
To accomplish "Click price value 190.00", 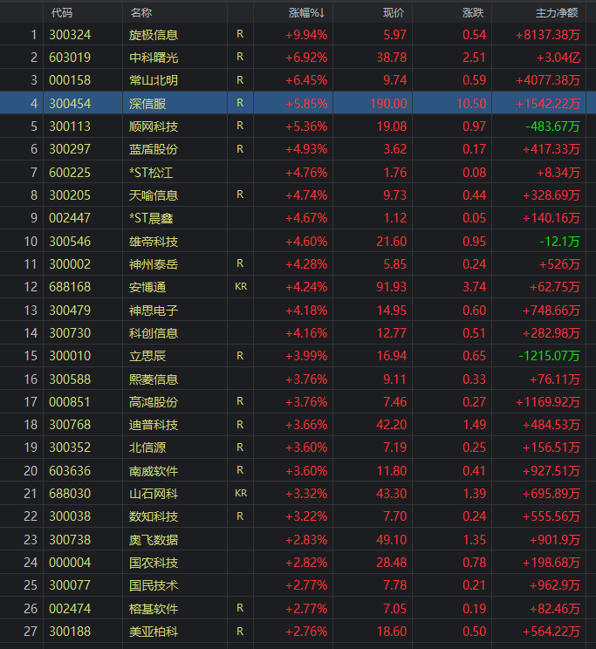I will pyautogui.click(x=388, y=104).
